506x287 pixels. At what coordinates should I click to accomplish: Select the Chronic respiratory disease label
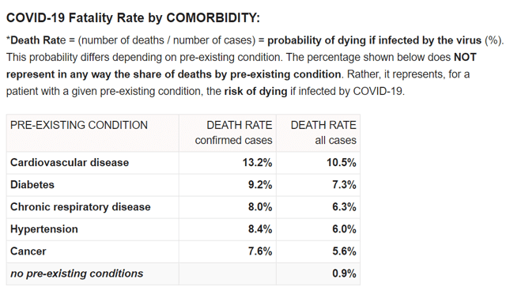pyautogui.click(x=81, y=207)
